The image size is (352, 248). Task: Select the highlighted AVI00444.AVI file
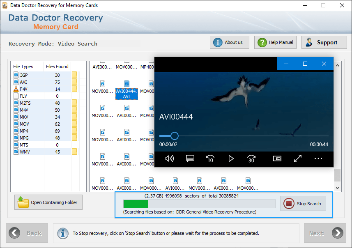(x=127, y=90)
